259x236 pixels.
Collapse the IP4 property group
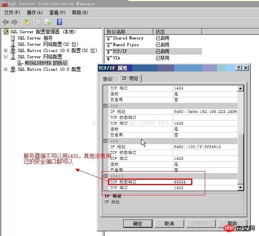tap(106, 105)
